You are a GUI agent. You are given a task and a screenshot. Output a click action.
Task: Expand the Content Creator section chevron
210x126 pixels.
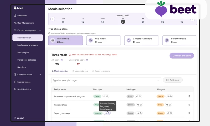pyautogui.click(x=40, y=75)
